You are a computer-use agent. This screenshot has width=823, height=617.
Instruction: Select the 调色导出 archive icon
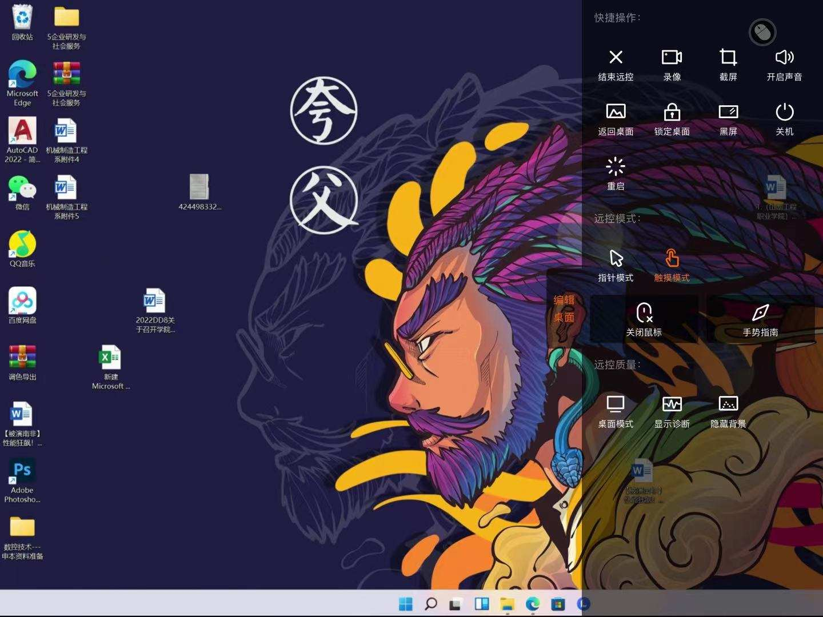[x=22, y=363]
